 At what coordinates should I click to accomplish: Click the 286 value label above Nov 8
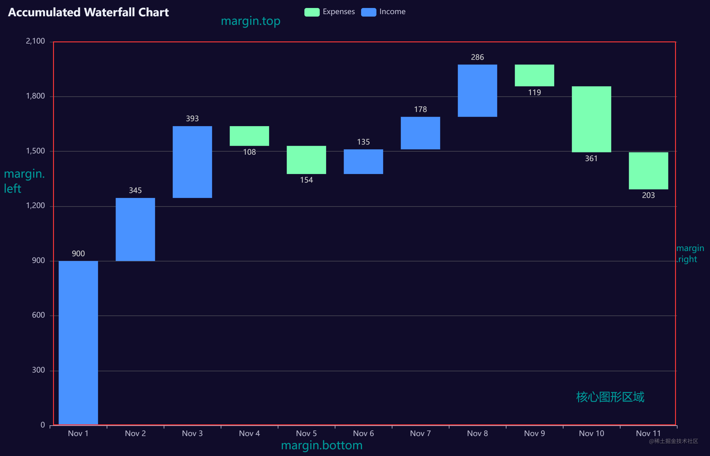coord(477,57)
